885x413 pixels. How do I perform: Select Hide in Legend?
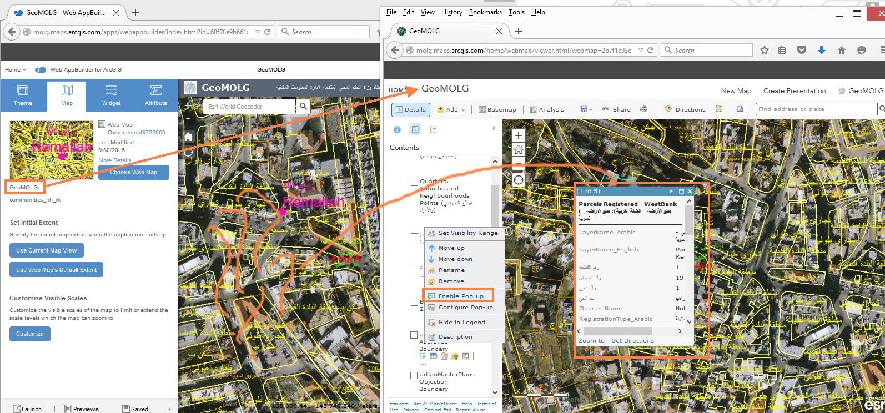coord(464,323)
